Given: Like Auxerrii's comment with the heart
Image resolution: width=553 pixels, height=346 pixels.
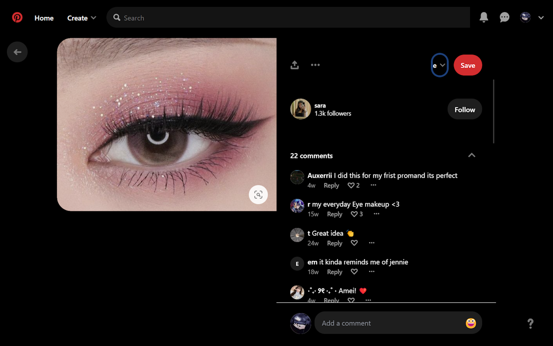Looking at the screenshot, I should click(351, 185).
